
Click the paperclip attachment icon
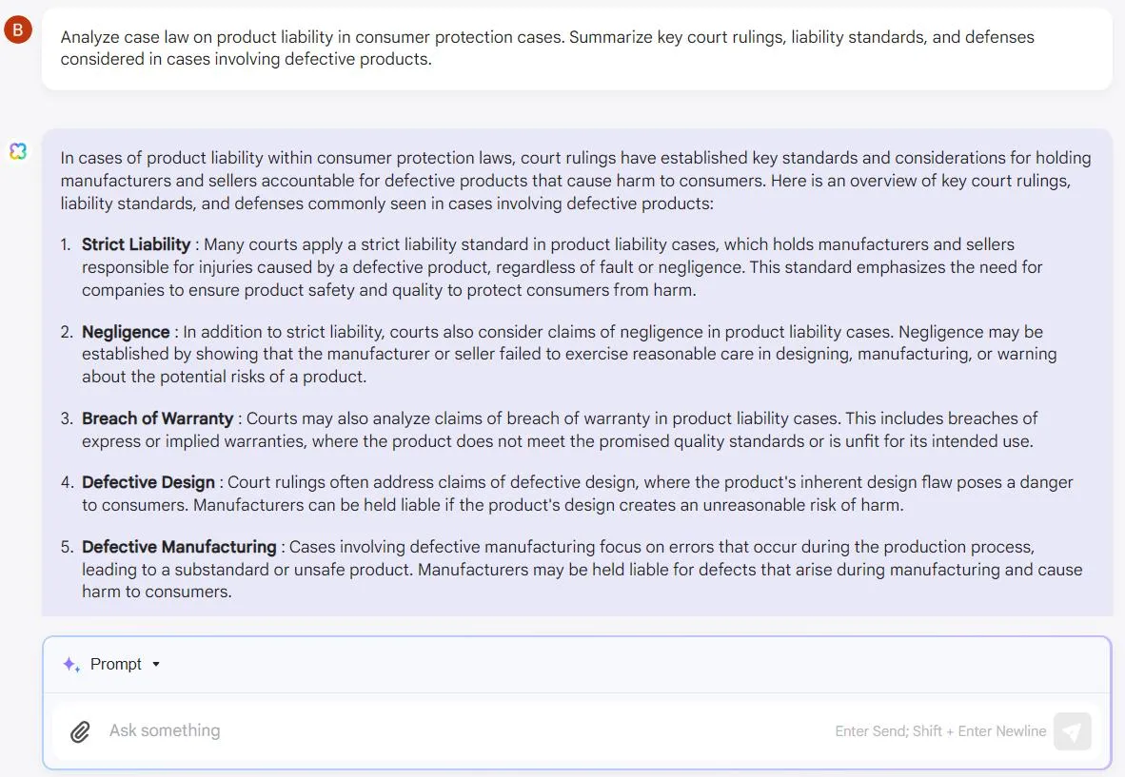click(80, 731)
